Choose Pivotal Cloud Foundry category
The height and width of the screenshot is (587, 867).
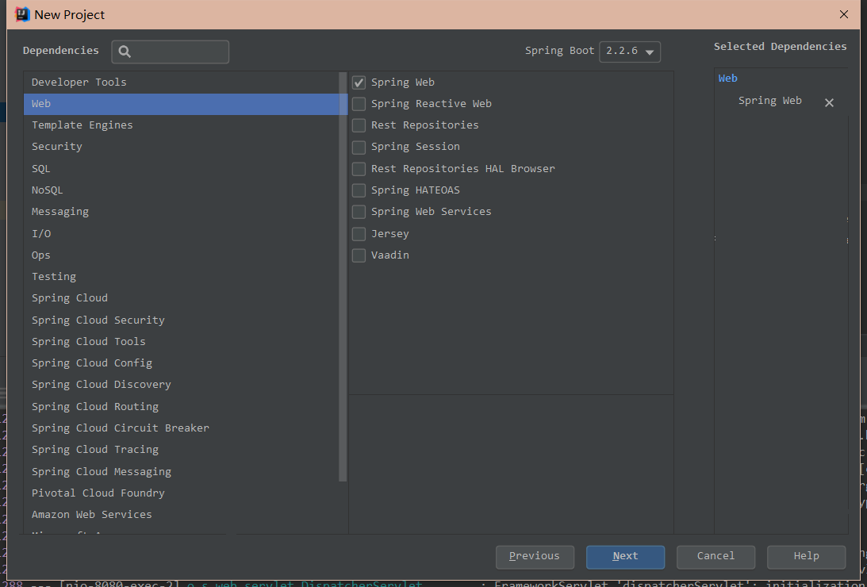[182, 493]
